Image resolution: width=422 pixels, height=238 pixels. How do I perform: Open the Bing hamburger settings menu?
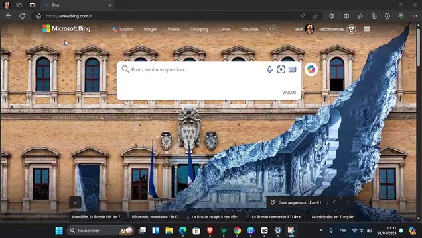[366, 29]
